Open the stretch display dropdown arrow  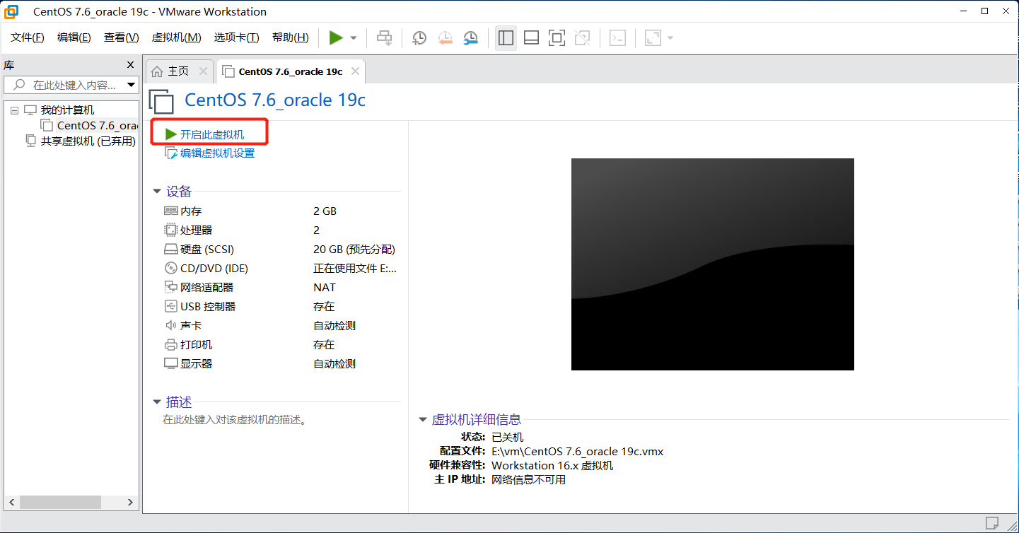point(670,38)
